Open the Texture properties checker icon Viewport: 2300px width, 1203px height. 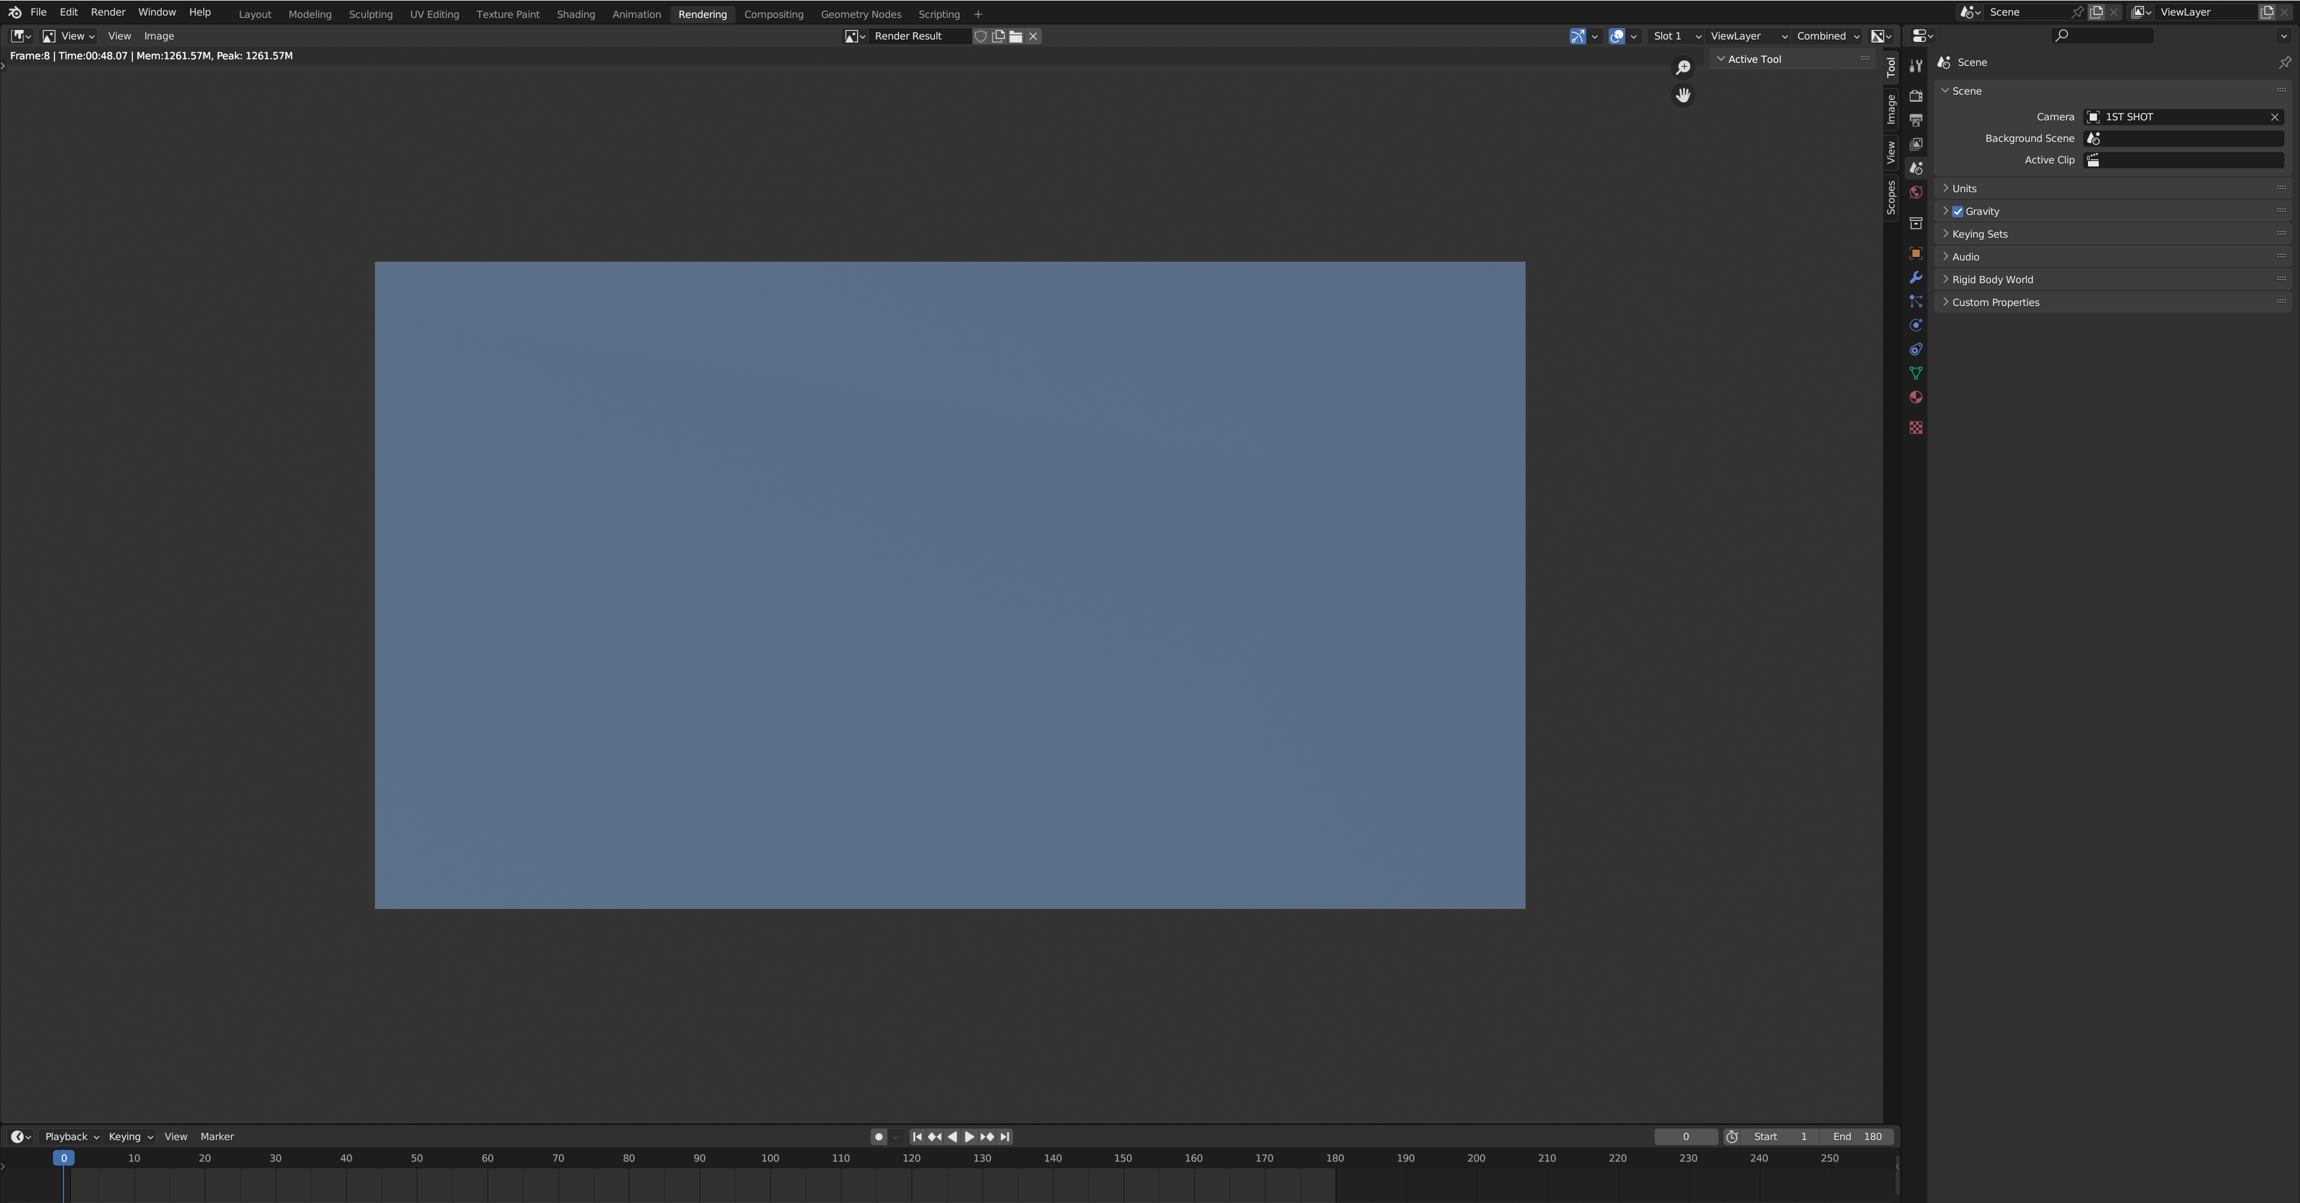coord(1915,428)
